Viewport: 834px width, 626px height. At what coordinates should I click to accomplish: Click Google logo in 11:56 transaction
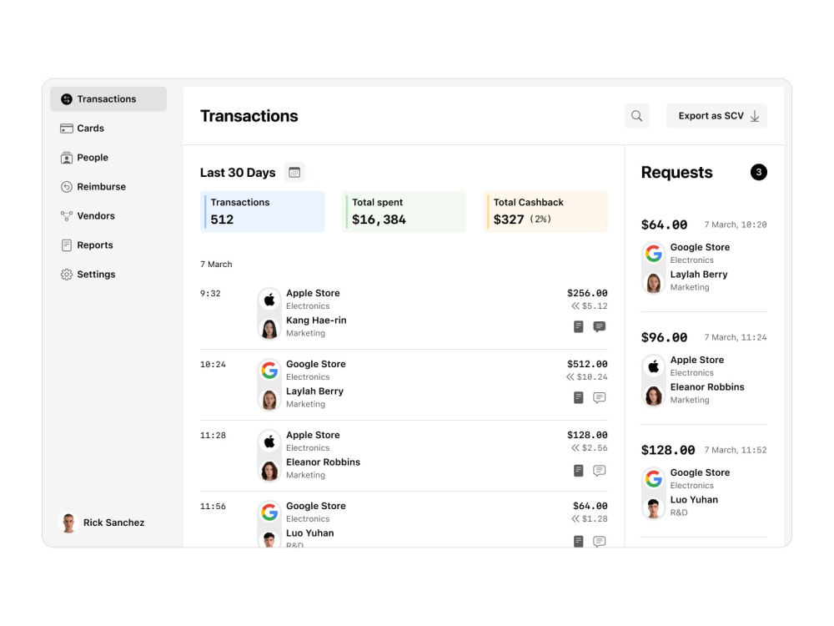pyautogui.click(x=269, y=512)
